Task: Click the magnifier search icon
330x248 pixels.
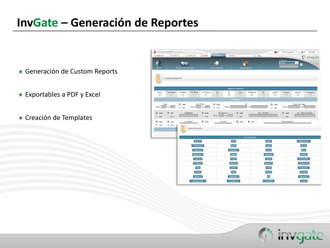Action: coord(301,65)
